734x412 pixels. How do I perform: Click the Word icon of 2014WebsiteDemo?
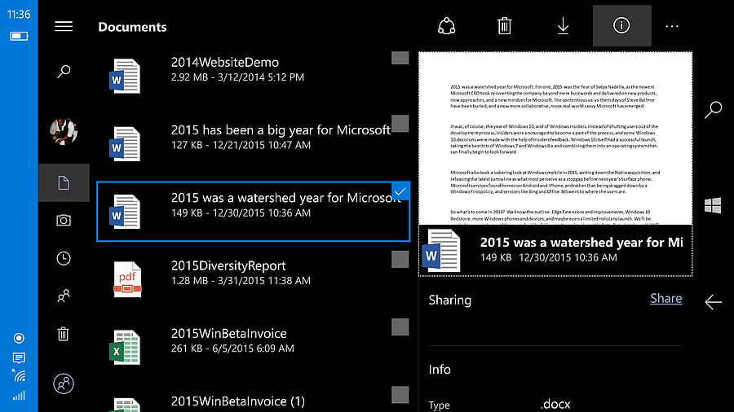coord(125,76)
